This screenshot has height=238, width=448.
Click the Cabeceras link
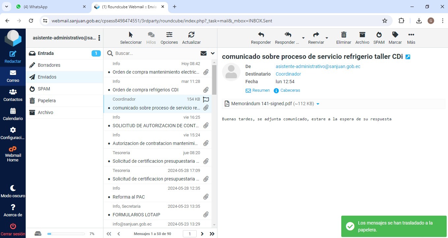(290, 90)
